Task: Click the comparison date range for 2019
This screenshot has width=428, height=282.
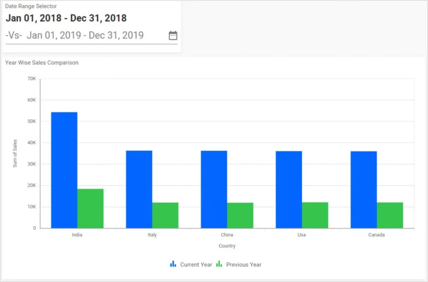Action: (x=85, y=35)
